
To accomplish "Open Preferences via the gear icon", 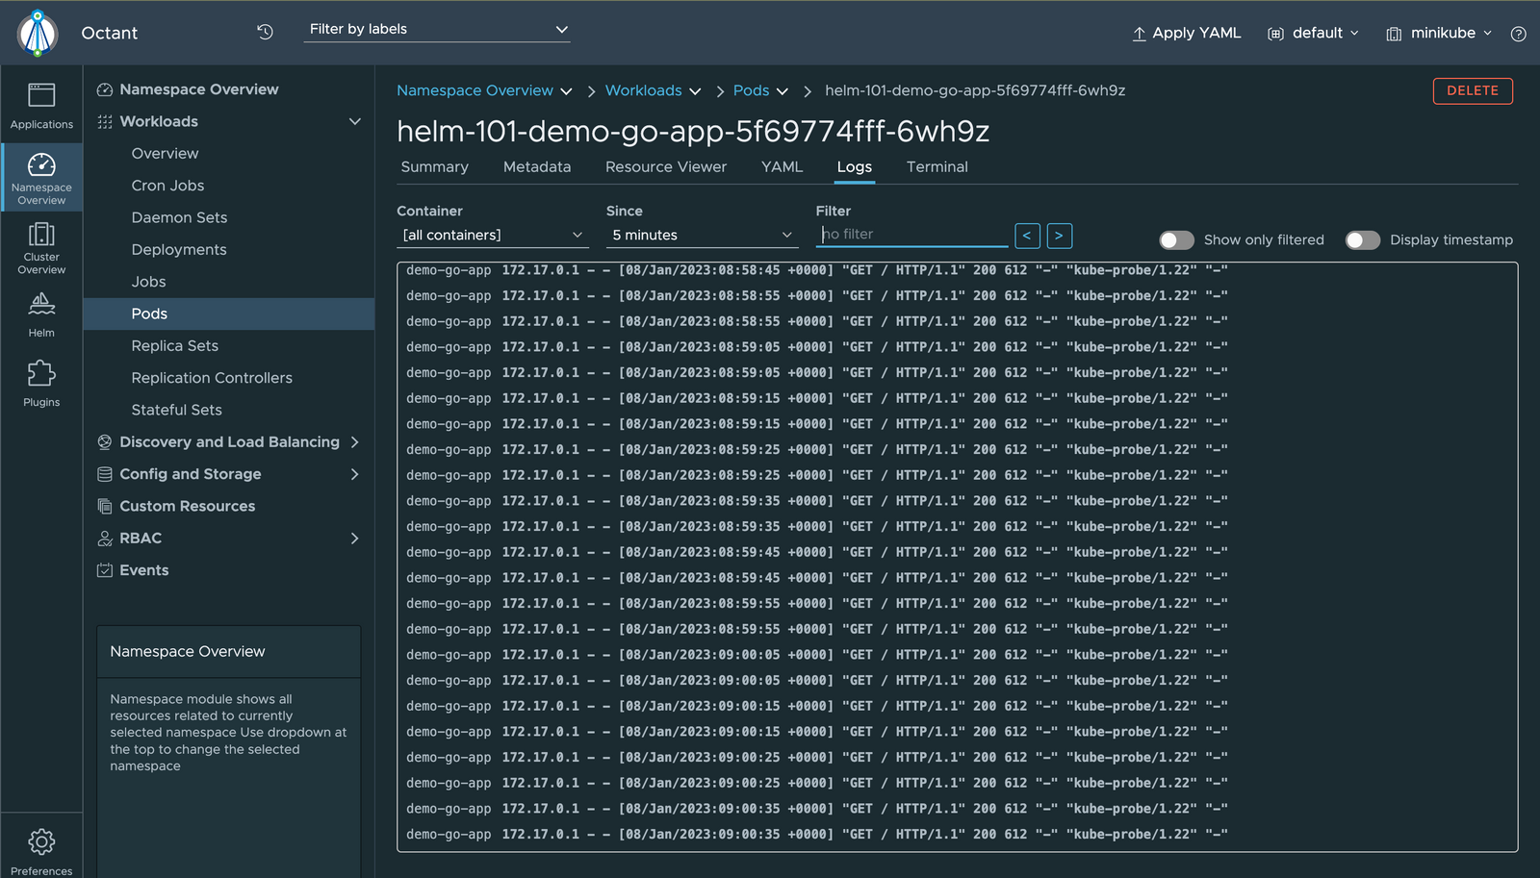I will point(41,845).
